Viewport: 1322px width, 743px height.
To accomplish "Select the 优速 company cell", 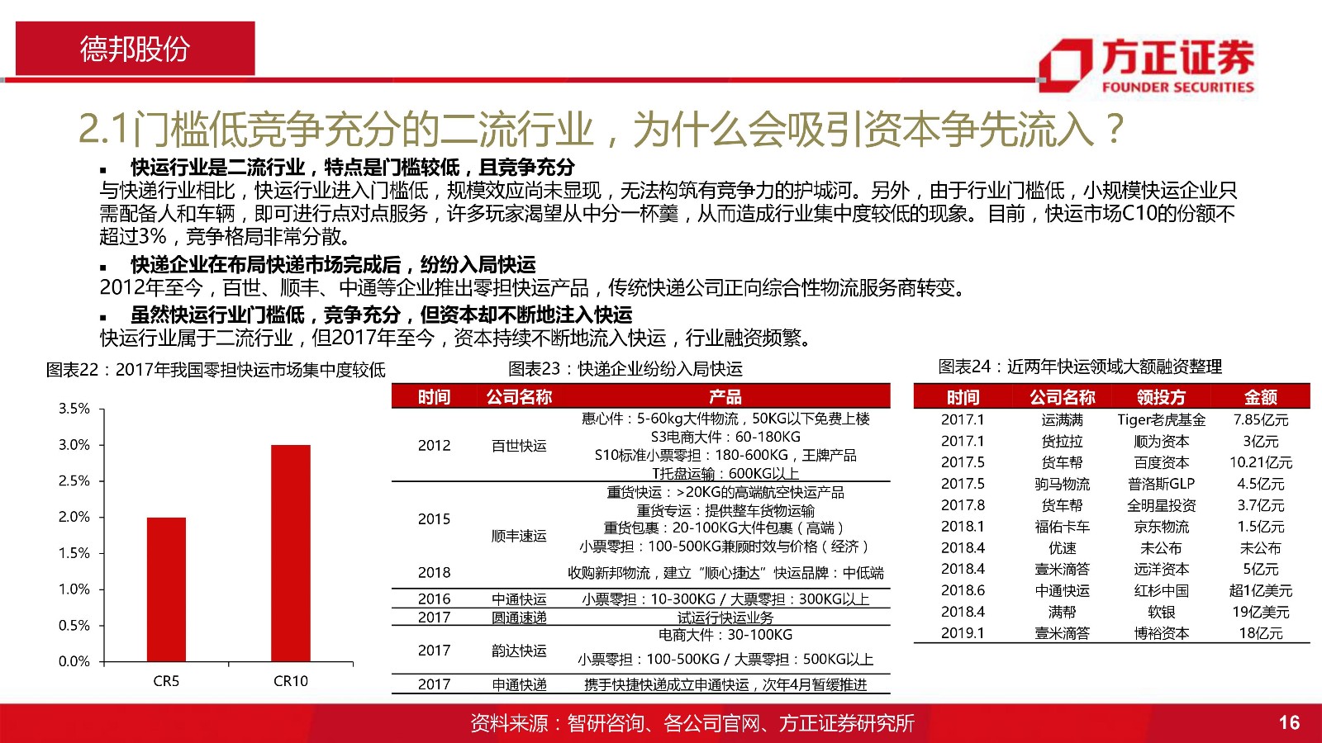I will (x=1062, y=548).
